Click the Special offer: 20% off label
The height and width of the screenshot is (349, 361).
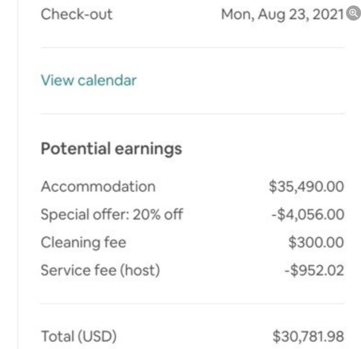tap(112, 214)
